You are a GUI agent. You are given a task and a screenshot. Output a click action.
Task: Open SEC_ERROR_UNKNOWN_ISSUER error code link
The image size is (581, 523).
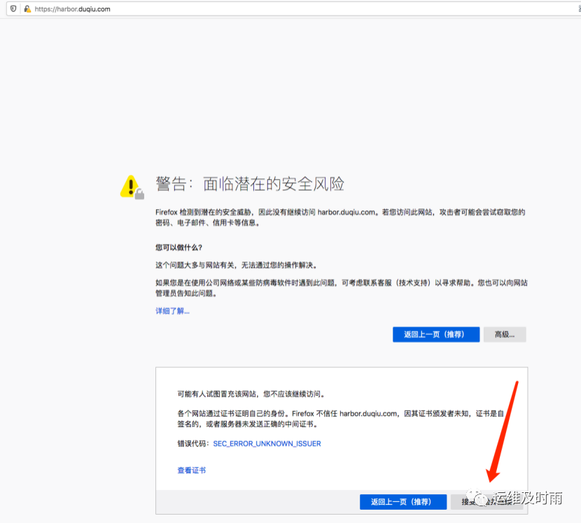(267, 443)
